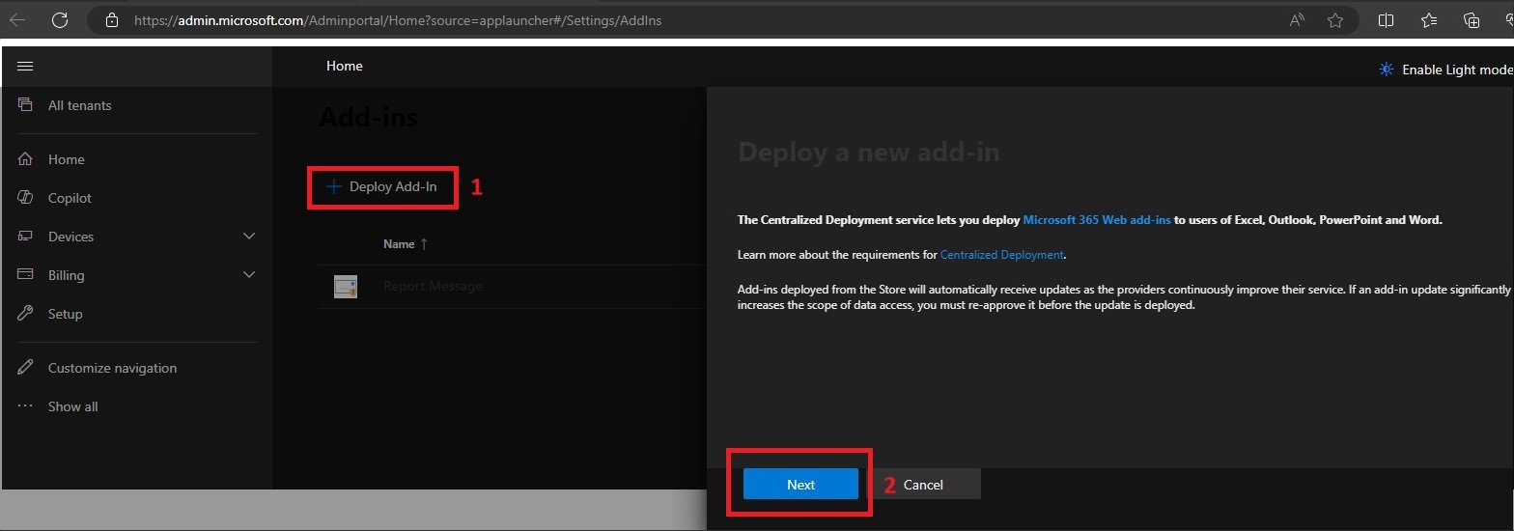Open Copilot navigation item
Screen dimensions: 1514x531
click(70, 198)
